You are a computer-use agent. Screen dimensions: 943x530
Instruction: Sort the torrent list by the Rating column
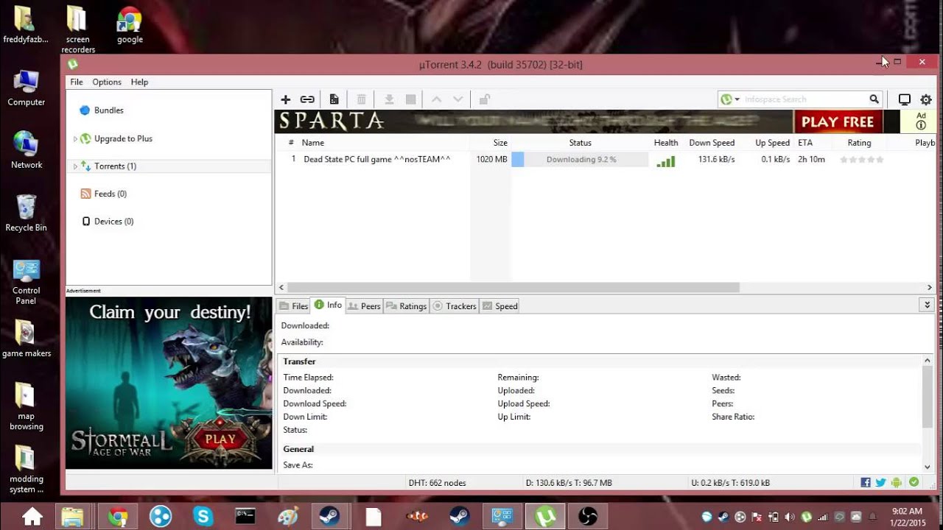[x=859, y=143]
